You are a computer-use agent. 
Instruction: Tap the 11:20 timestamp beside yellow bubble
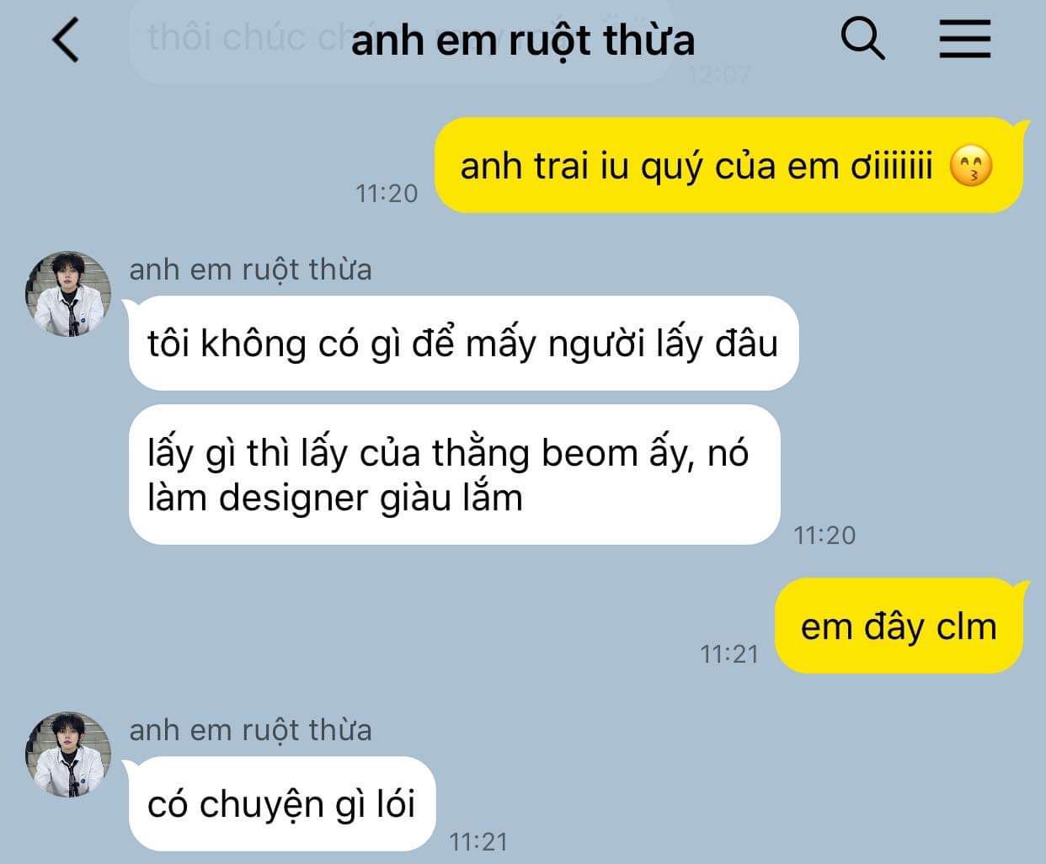[387, 194]
